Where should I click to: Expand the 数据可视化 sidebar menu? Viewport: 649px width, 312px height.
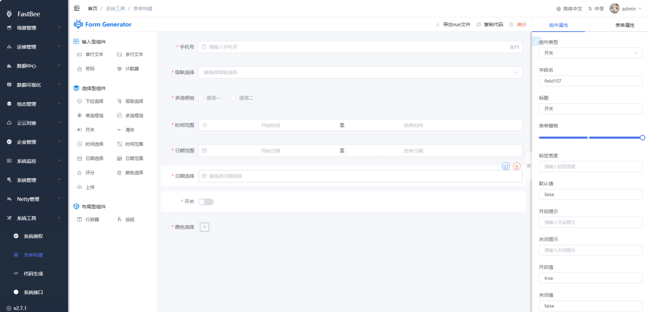click(34, 85)
